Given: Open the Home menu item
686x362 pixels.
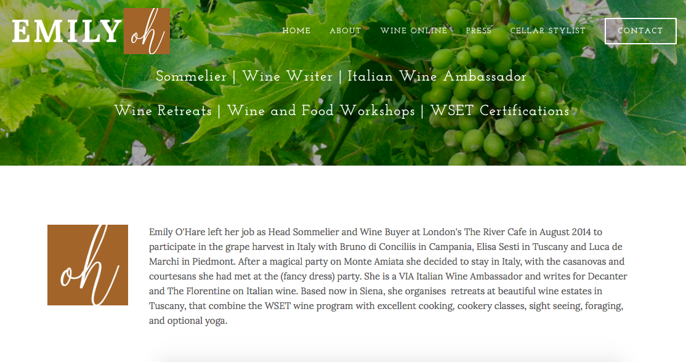Looking at the screenshot, I should [296, 31].
